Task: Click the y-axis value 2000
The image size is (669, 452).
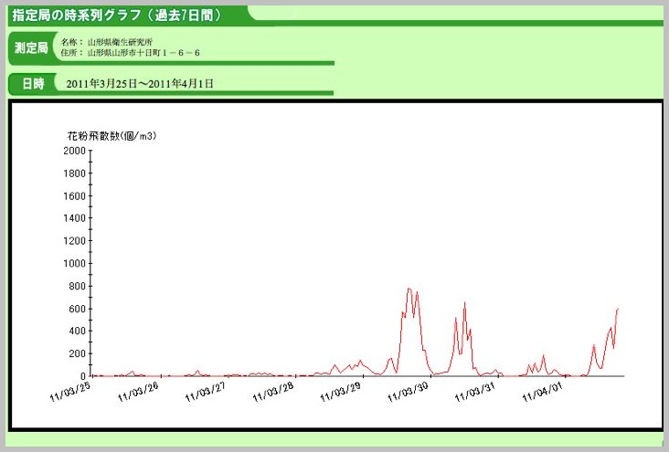Action: pos(74,151)
